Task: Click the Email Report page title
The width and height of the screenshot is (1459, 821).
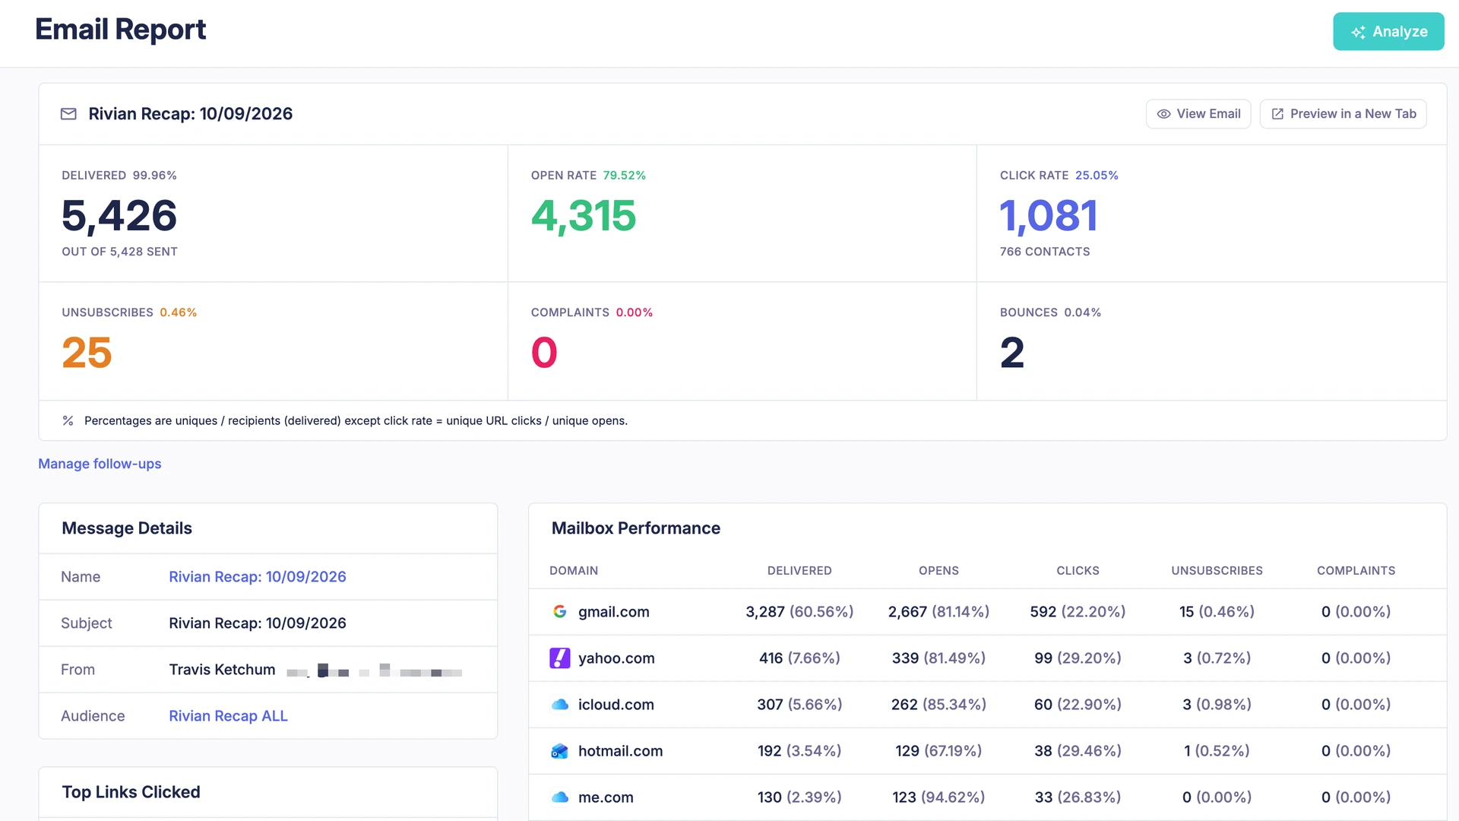Action: tap(120, 30)
